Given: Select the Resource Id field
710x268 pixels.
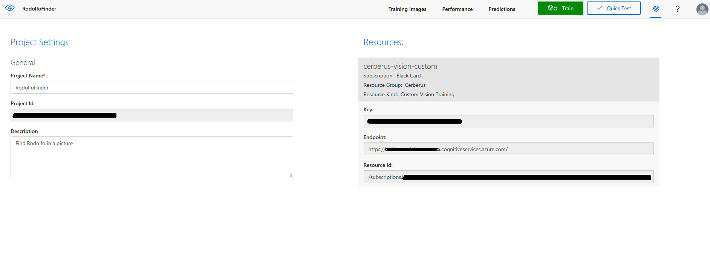Looking at the screenshot, I should [508, 177].
